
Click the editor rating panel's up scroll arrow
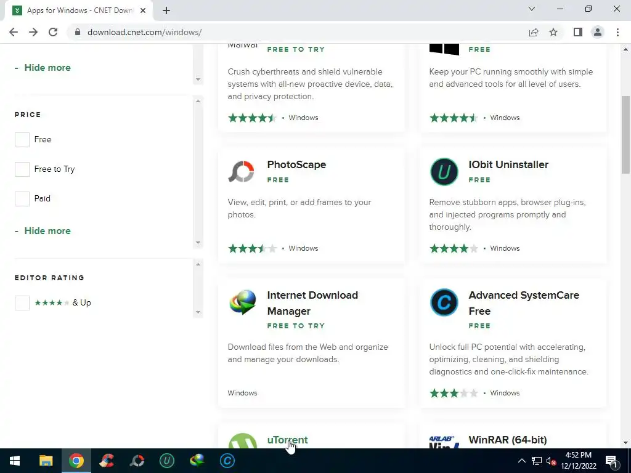(x=198, y=264)
